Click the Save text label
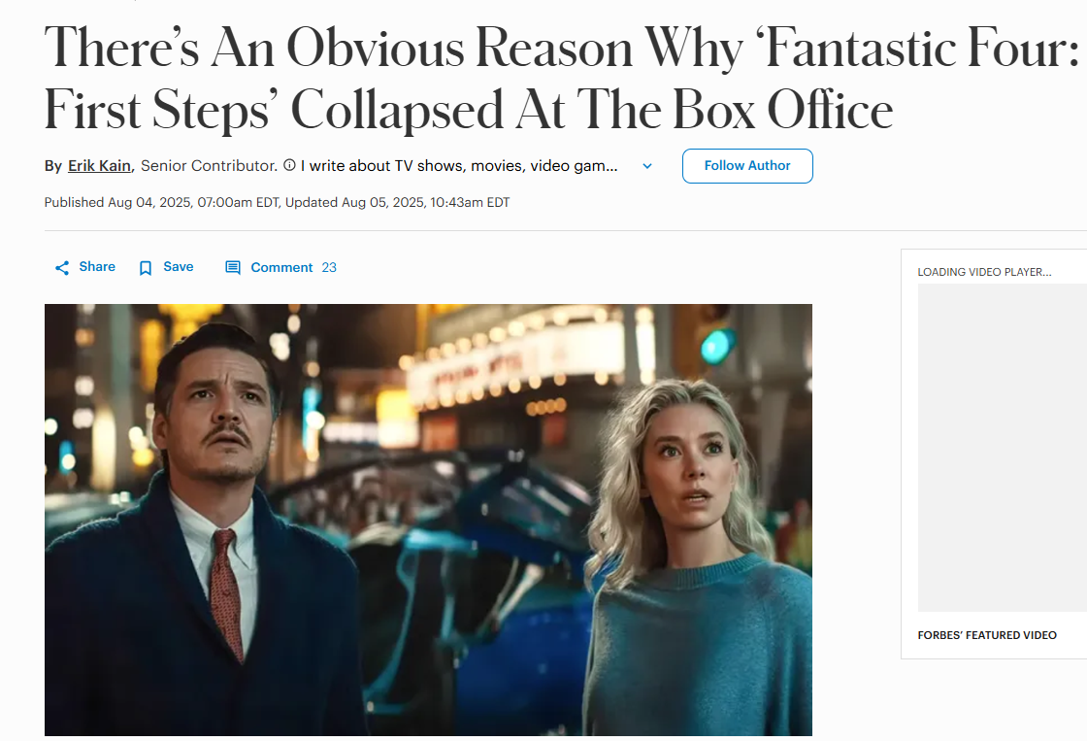Screen dimensions: 1087x741 click(179, 266)
